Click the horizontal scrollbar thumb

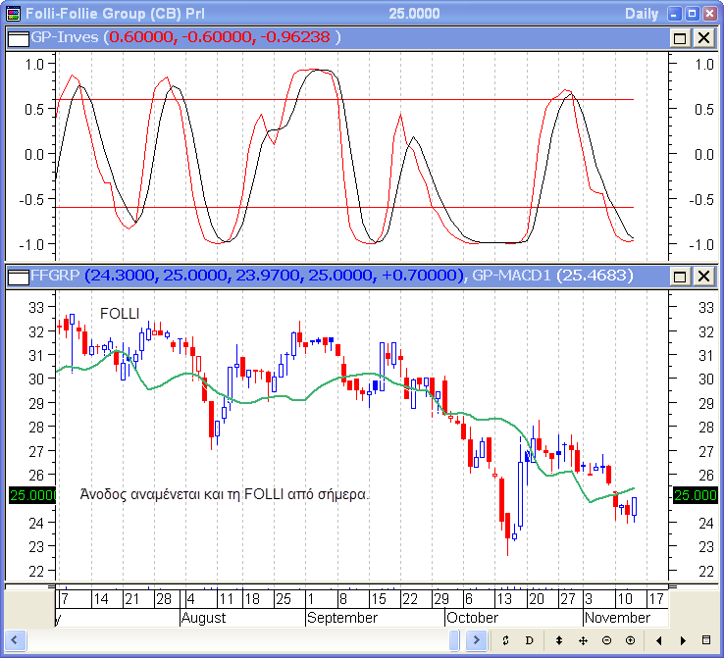(455, 640)
